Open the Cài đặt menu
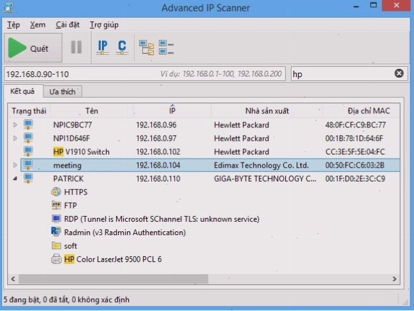The height and width of the screenshot is (311, 414). pyautogui.click(x=68, y=25)
